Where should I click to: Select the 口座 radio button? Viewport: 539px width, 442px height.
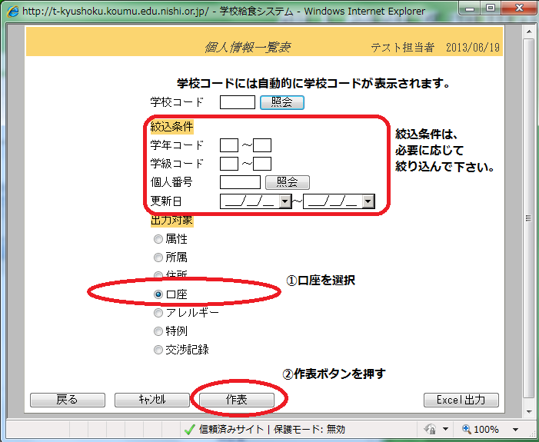click(x=158, y=294)
